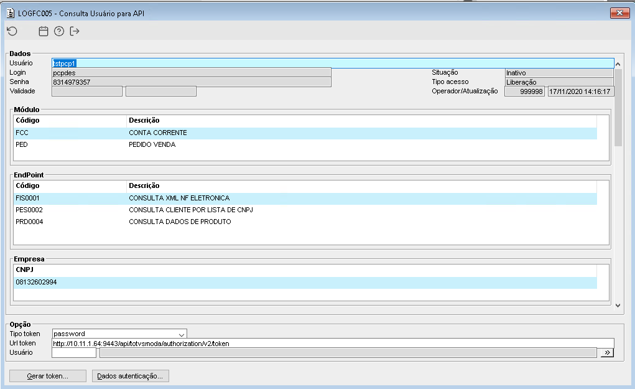
Task: Click the scrollbar down arrow
Action: [x=618, y=306]
